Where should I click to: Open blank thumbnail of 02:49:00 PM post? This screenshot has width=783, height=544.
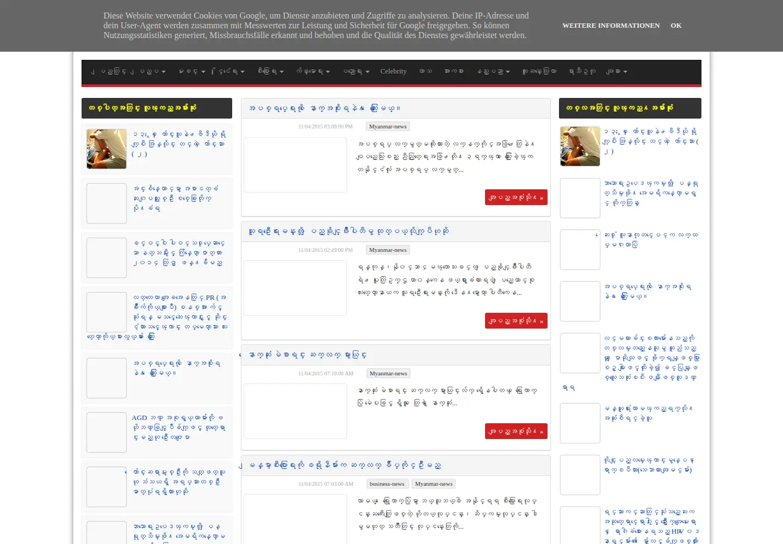click(295, 288)
